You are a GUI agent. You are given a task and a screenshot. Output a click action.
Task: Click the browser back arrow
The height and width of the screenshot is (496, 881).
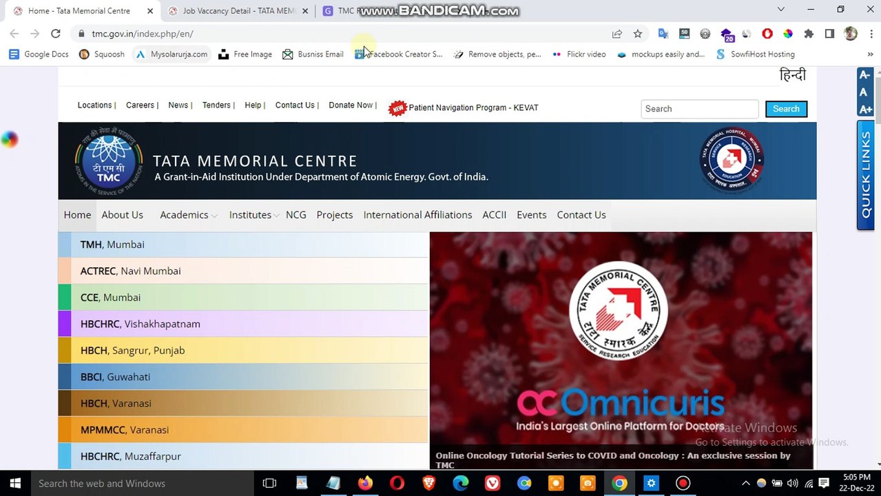click(14, 33)
